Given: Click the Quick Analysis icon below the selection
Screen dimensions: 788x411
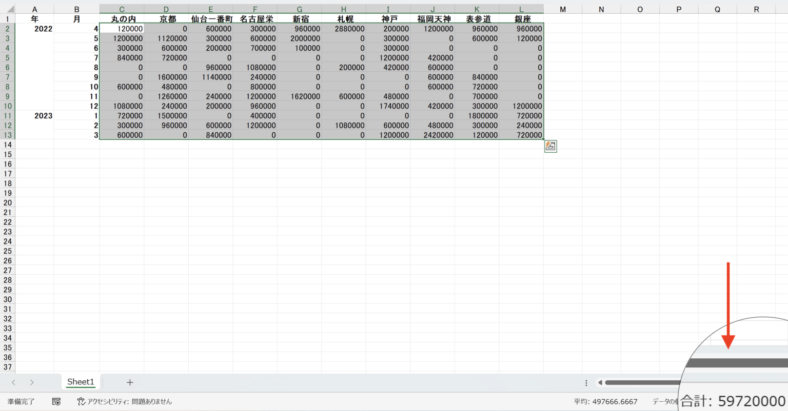Looking at the screenshot, I should [x=550, y=146].
